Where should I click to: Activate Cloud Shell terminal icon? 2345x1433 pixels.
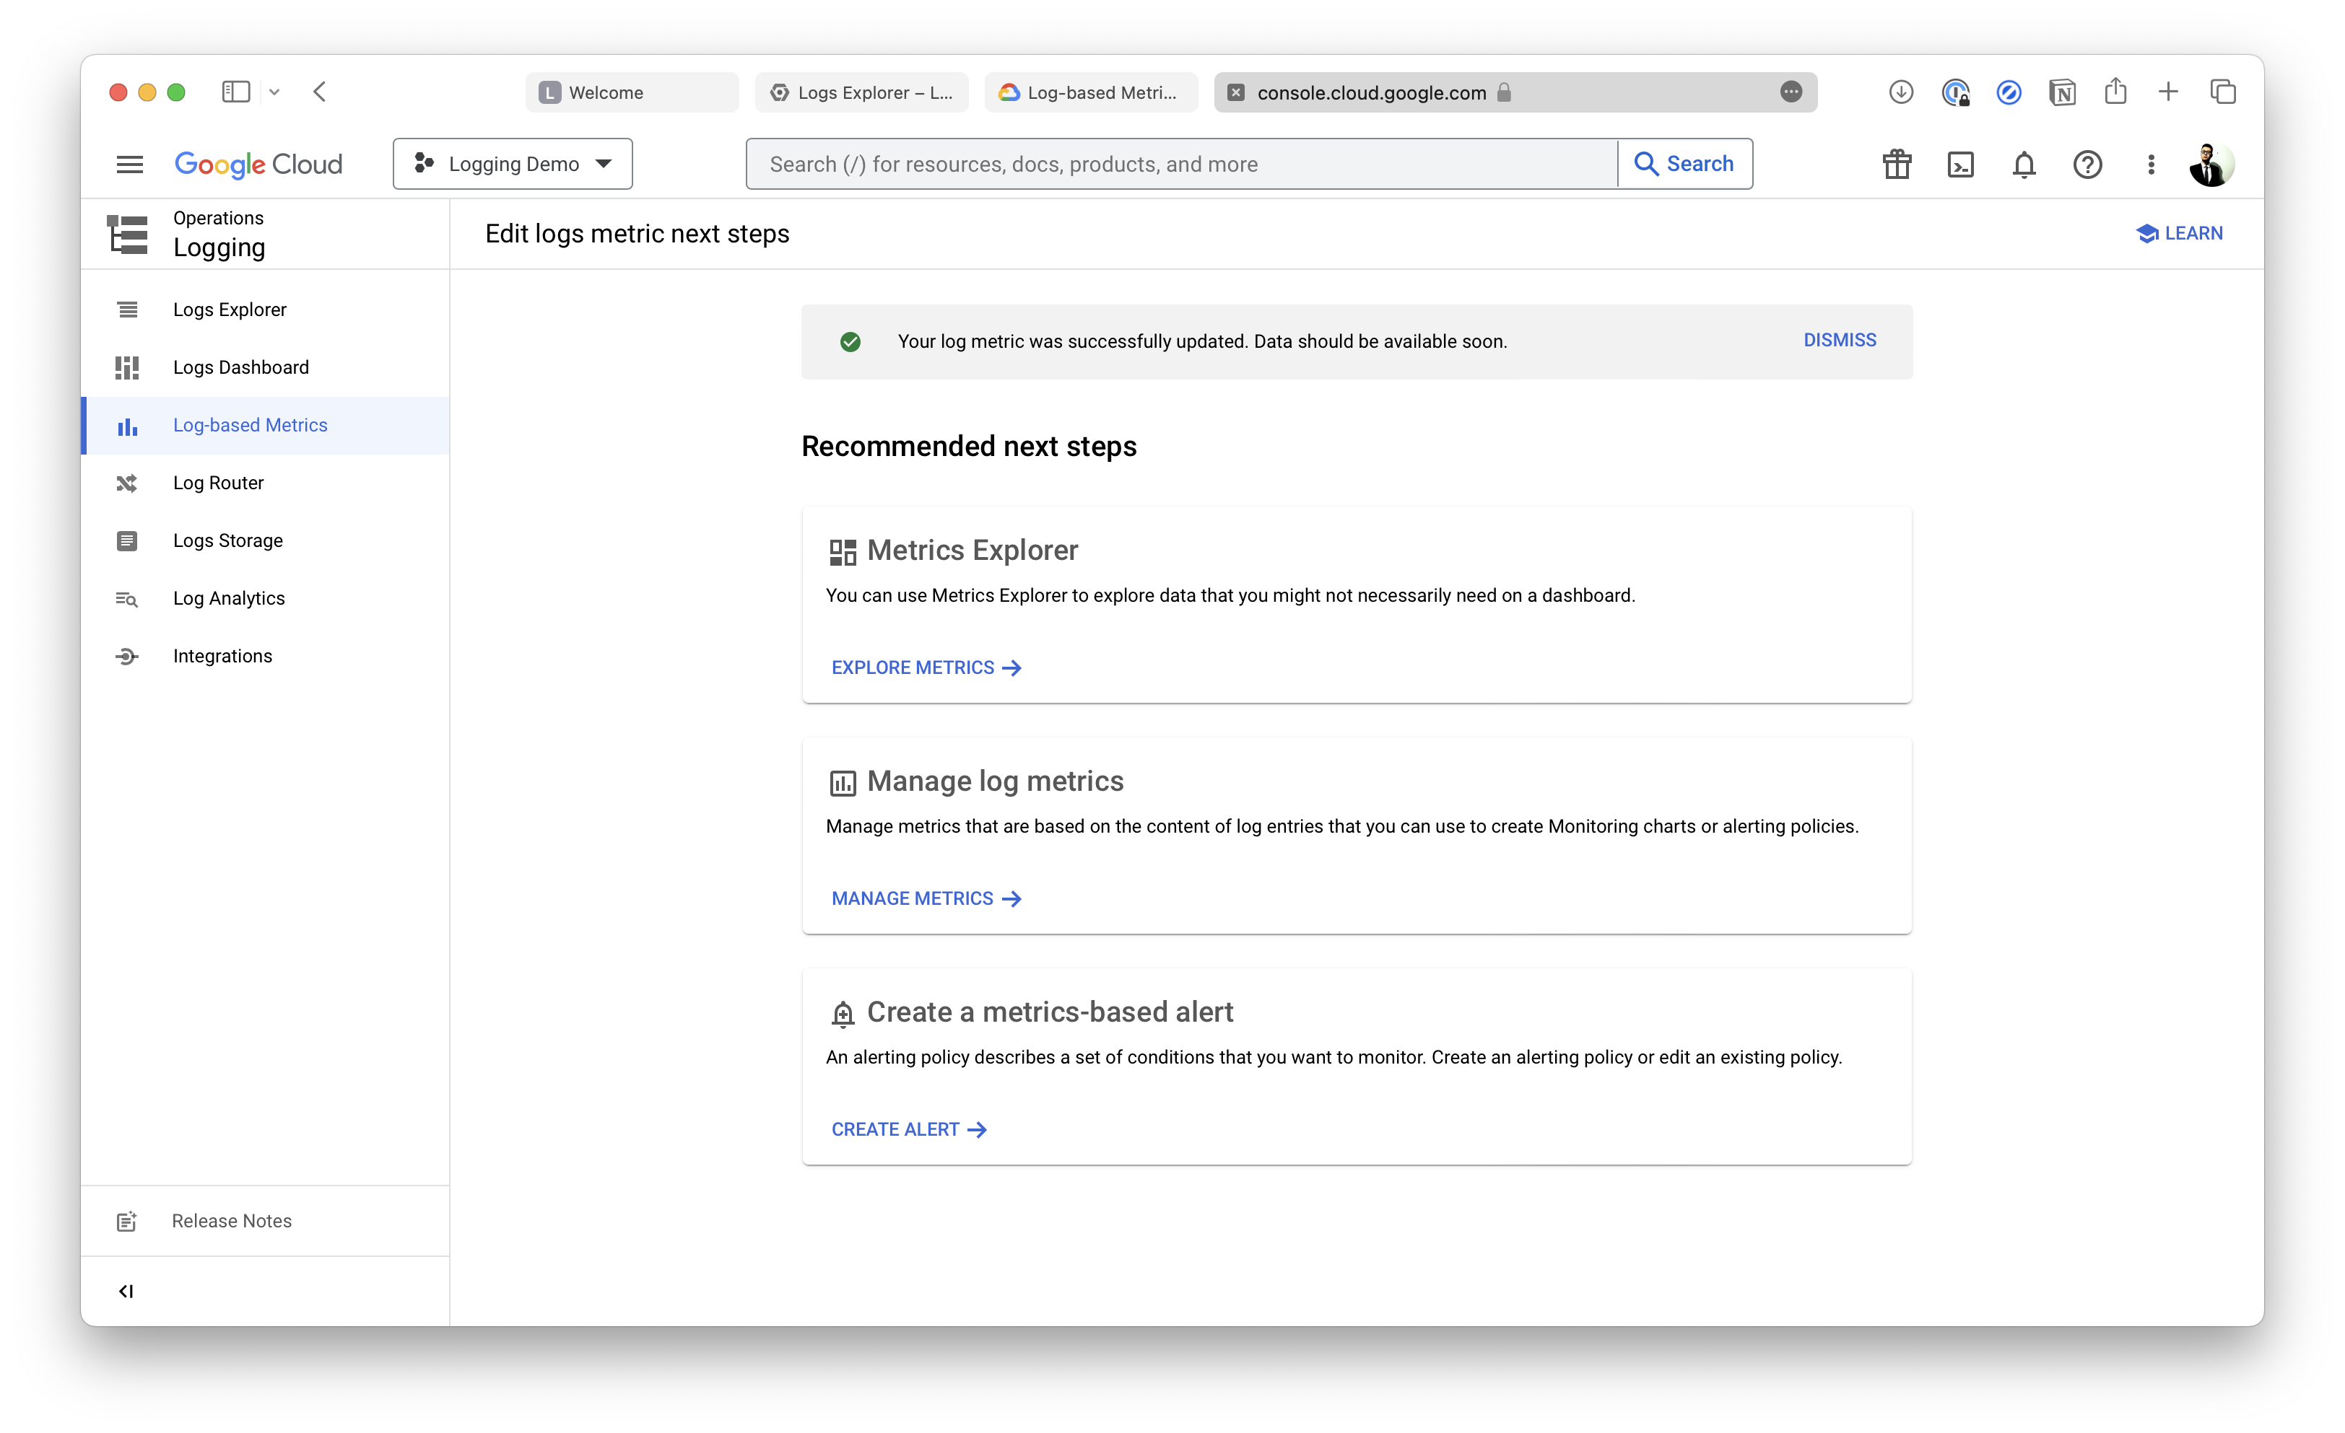coord(1960,165)
